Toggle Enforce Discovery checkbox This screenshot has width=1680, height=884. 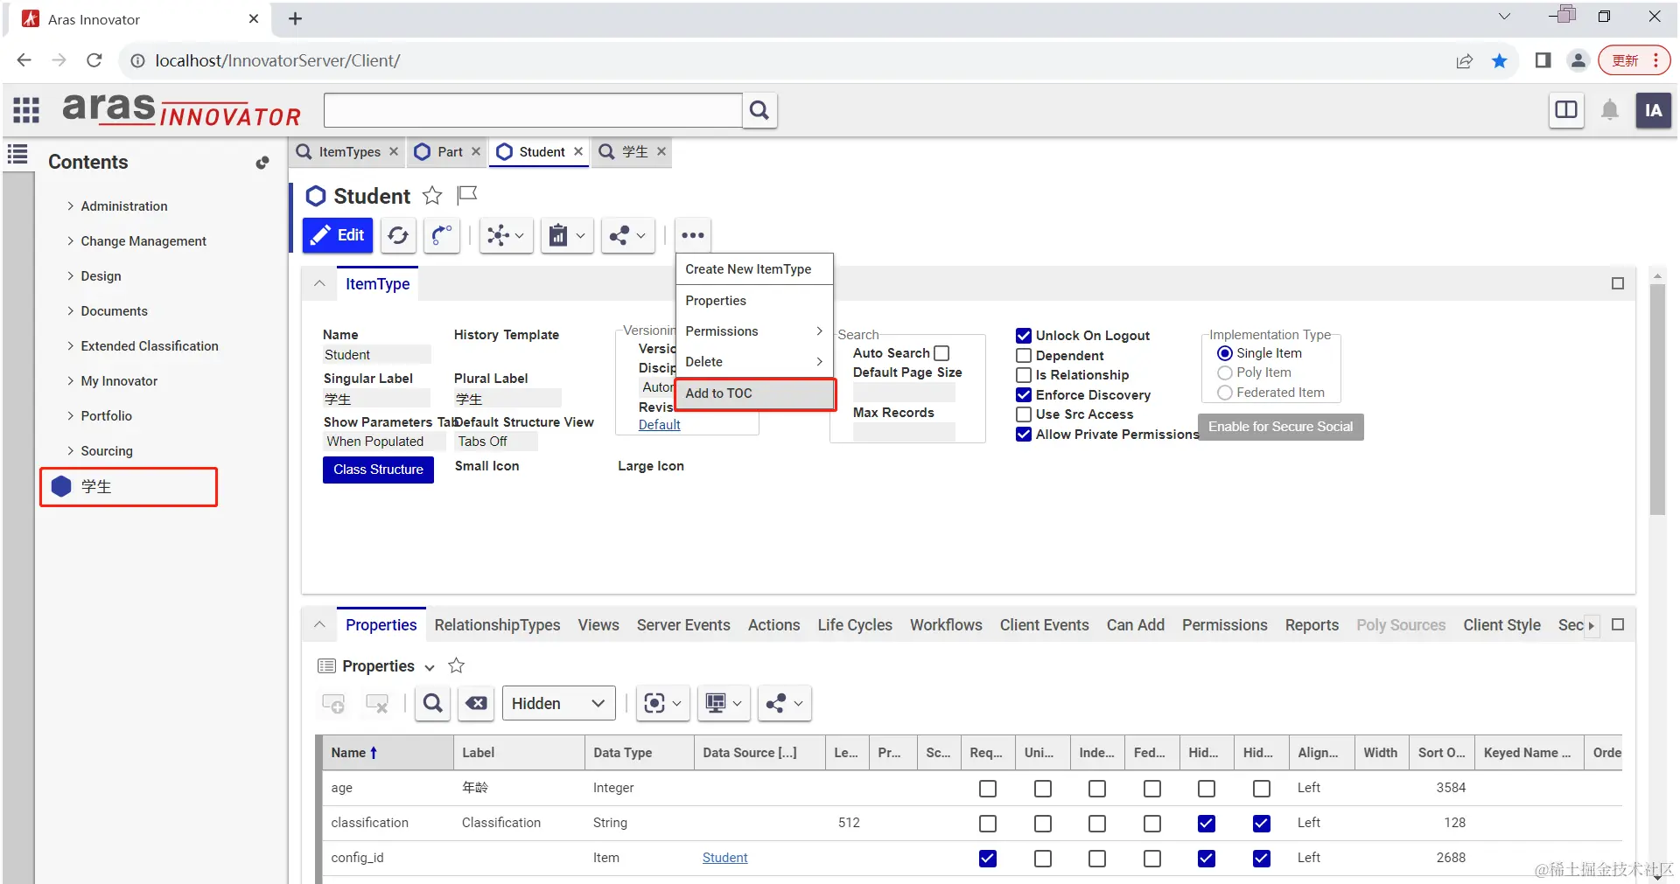click(x=1024, y=394)
